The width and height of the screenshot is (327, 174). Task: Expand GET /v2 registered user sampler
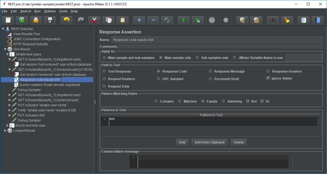tap(10, 95)
